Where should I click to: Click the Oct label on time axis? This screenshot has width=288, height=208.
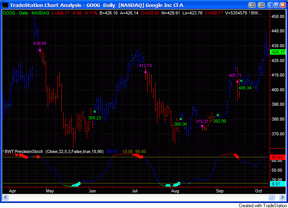259,191
